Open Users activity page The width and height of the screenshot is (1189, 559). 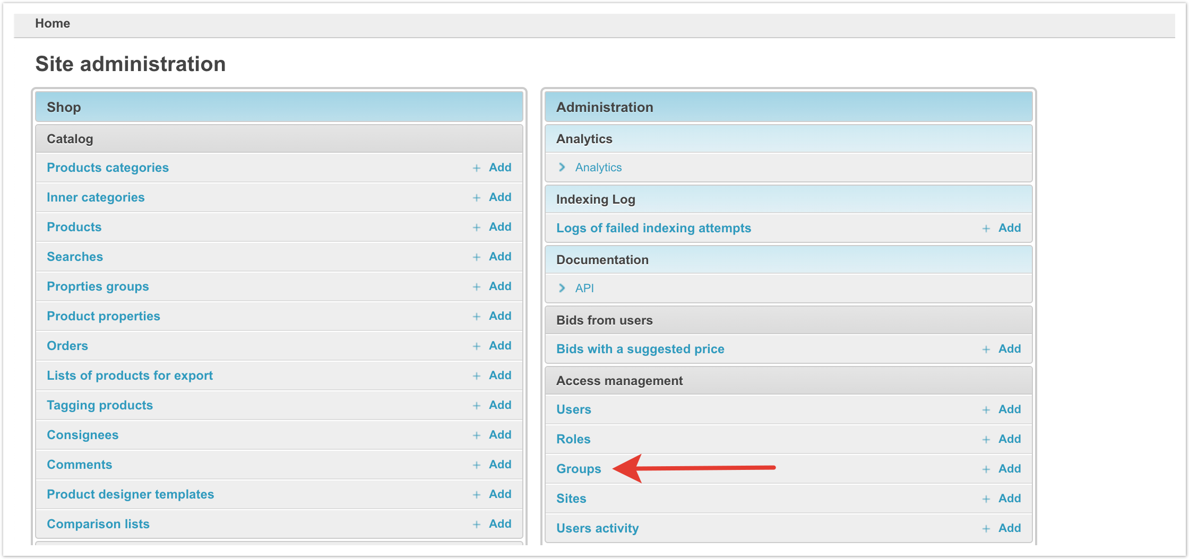[x=597, y=528]
